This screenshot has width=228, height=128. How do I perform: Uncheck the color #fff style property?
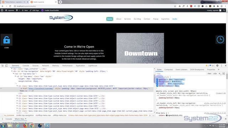coord(157,84)
